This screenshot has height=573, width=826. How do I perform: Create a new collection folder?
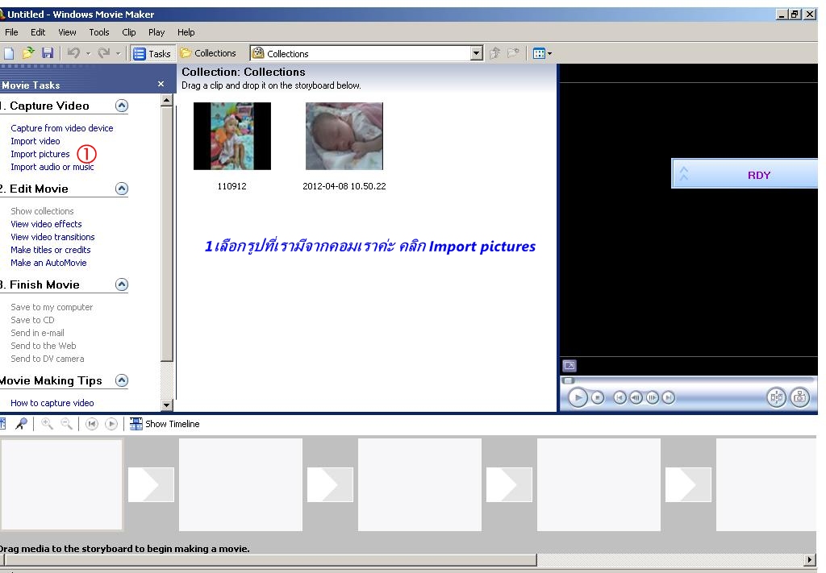(x=513, y=53)
